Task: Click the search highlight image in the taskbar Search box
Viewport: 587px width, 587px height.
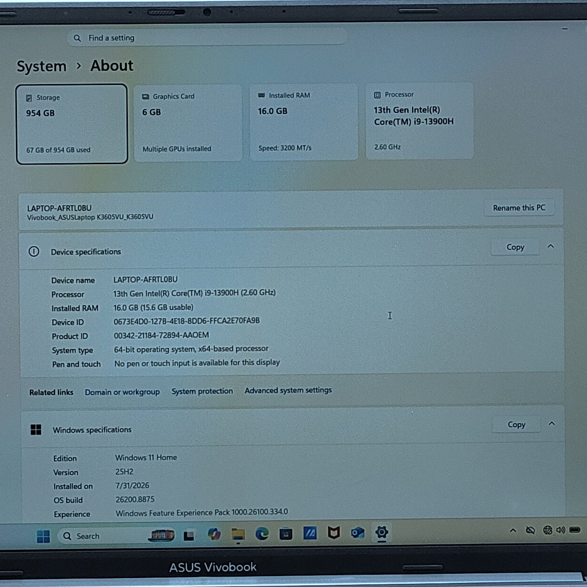Action: click(161, 535)
